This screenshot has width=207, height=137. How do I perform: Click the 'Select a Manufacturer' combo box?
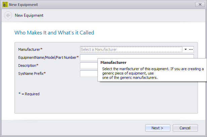pos(131,49)
